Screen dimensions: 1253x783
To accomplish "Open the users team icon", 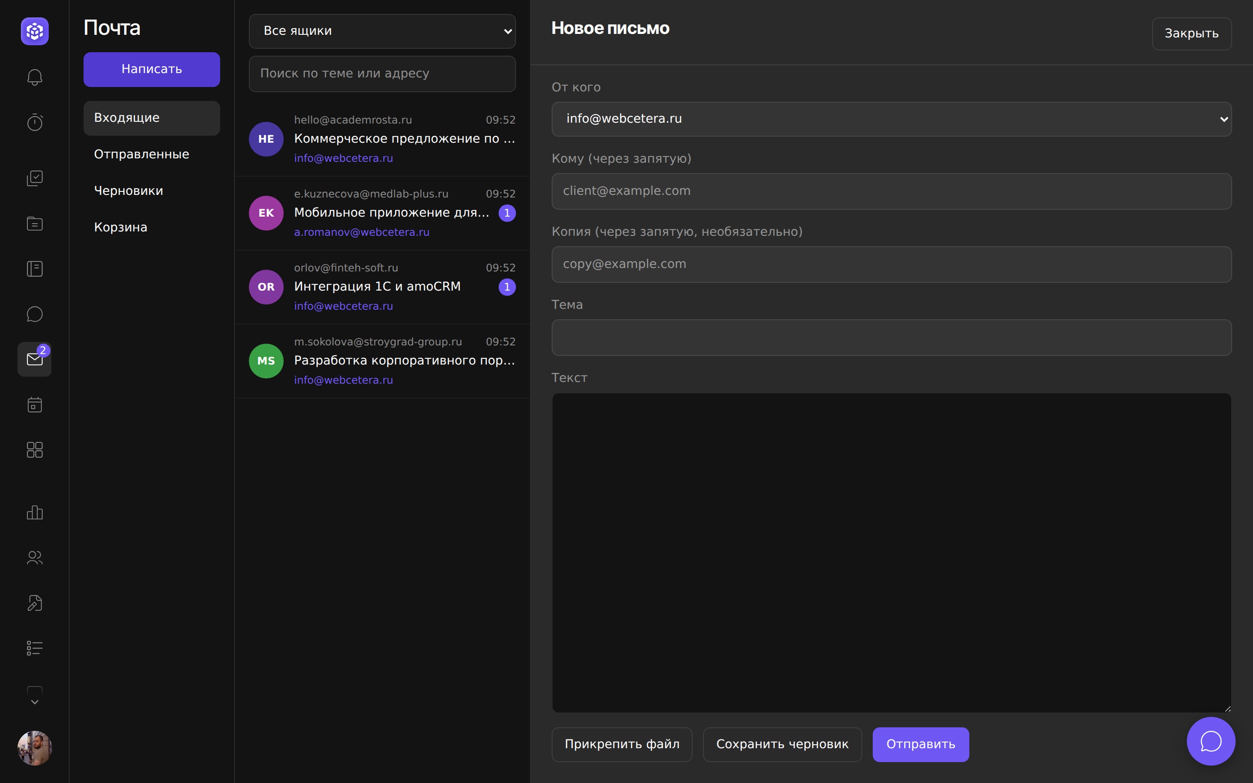I will click(x=35, y=558).
